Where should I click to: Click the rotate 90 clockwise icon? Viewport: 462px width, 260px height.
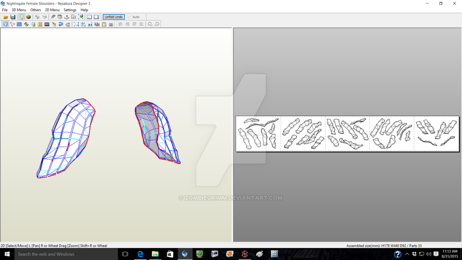point(157,24)
